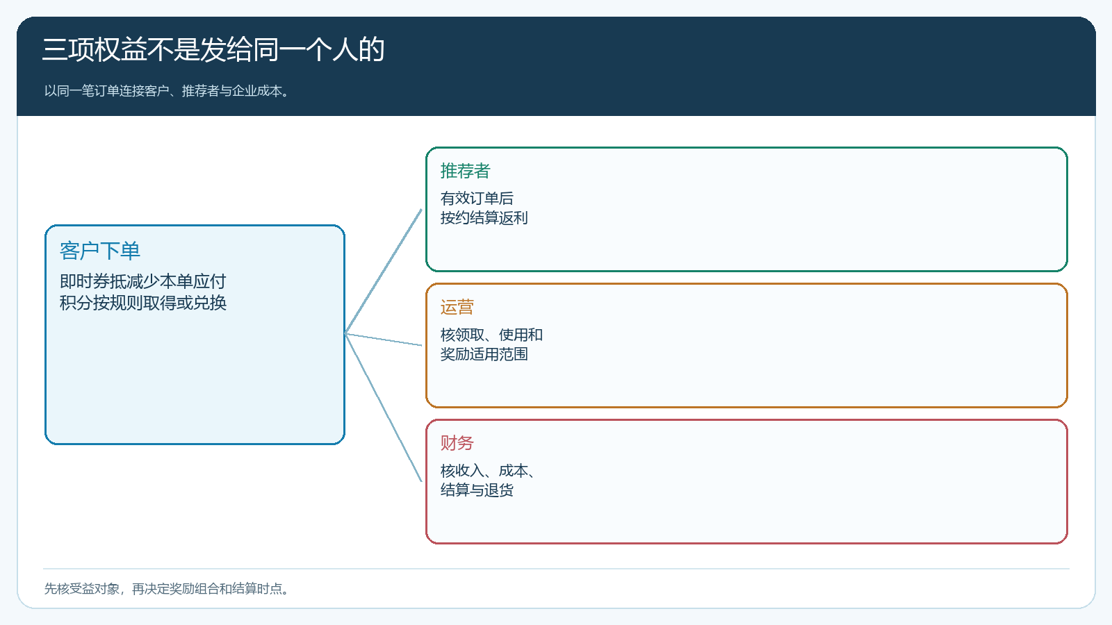Click the text 按约结算返利

[484, 218]
